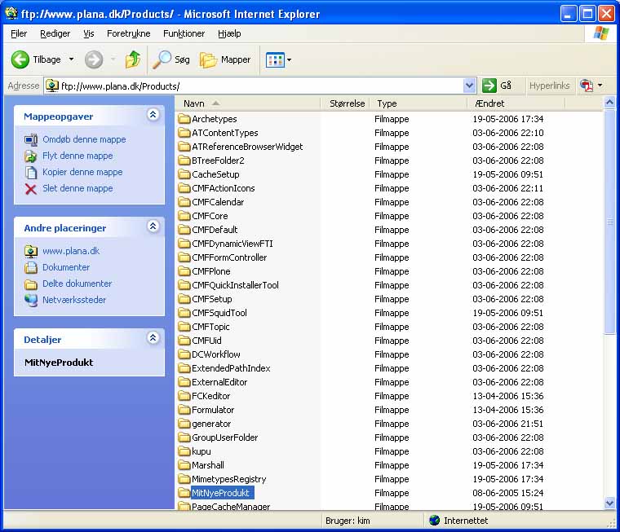
Task: Collapse the Andre placeringer panel
Action: [x=153, y=227]
